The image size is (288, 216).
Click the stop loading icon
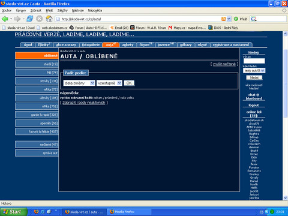point(40,19)
